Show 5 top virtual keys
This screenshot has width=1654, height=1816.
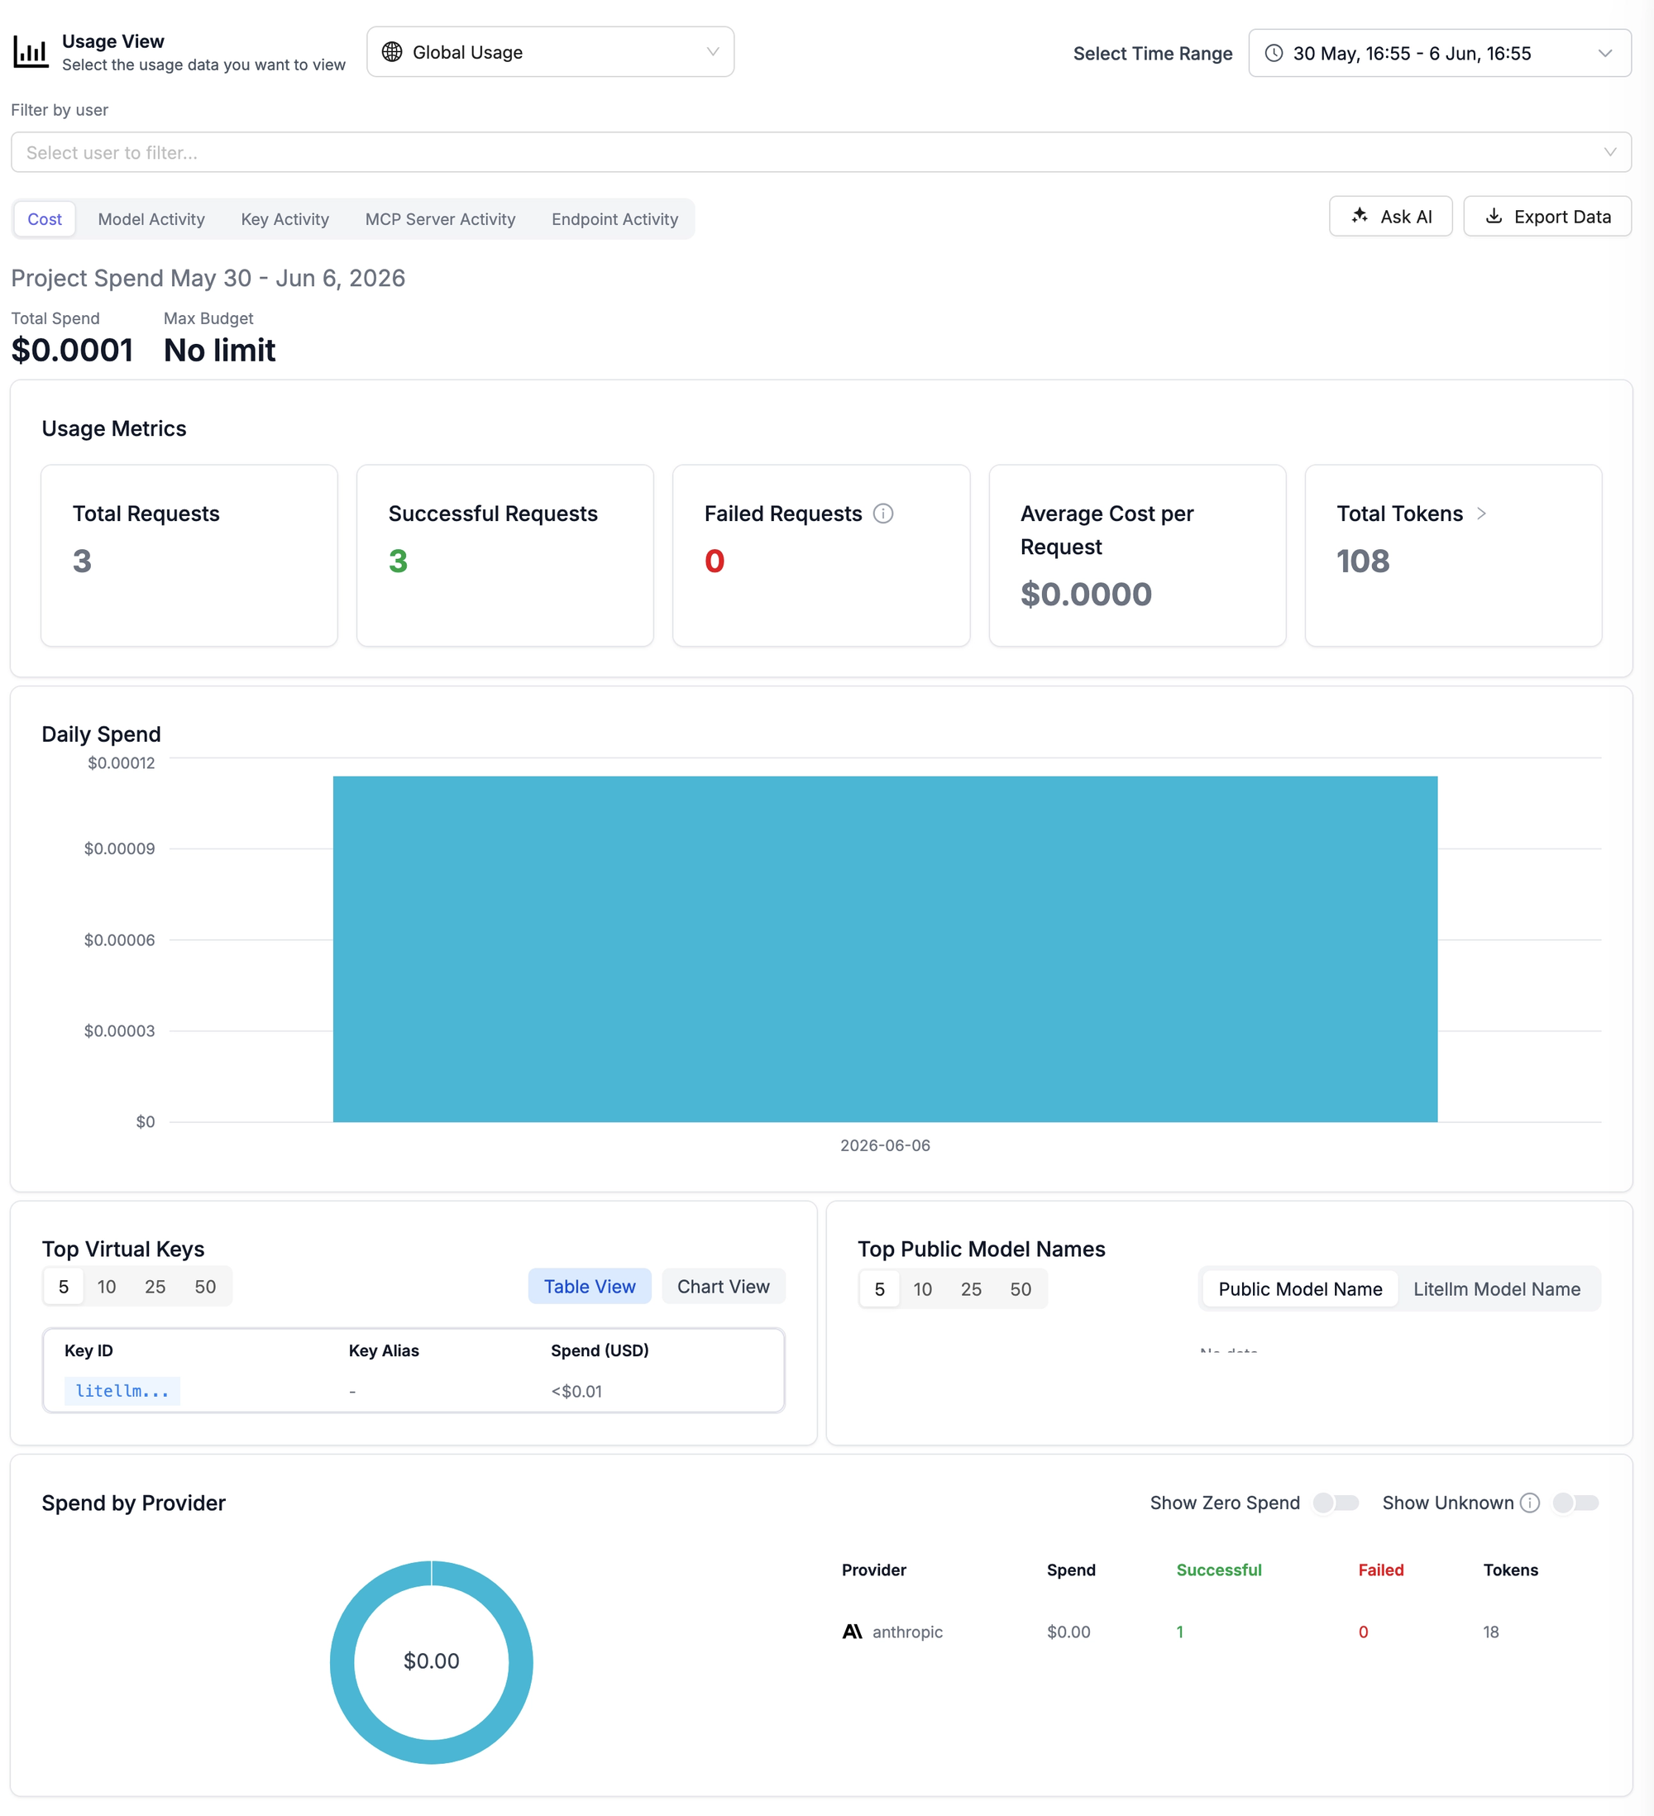pos(63,1287)
